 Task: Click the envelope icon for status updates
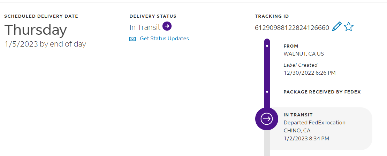(132, 39)
